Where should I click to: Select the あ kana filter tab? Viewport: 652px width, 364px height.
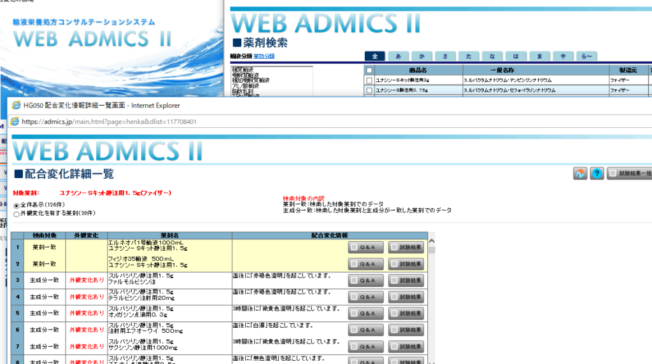[x=399, y=56]
